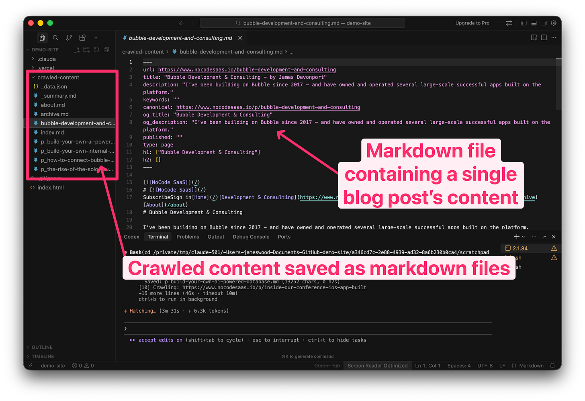Switch to the Codex panel tab
This screenshot has width=585, height=401.
131,237
